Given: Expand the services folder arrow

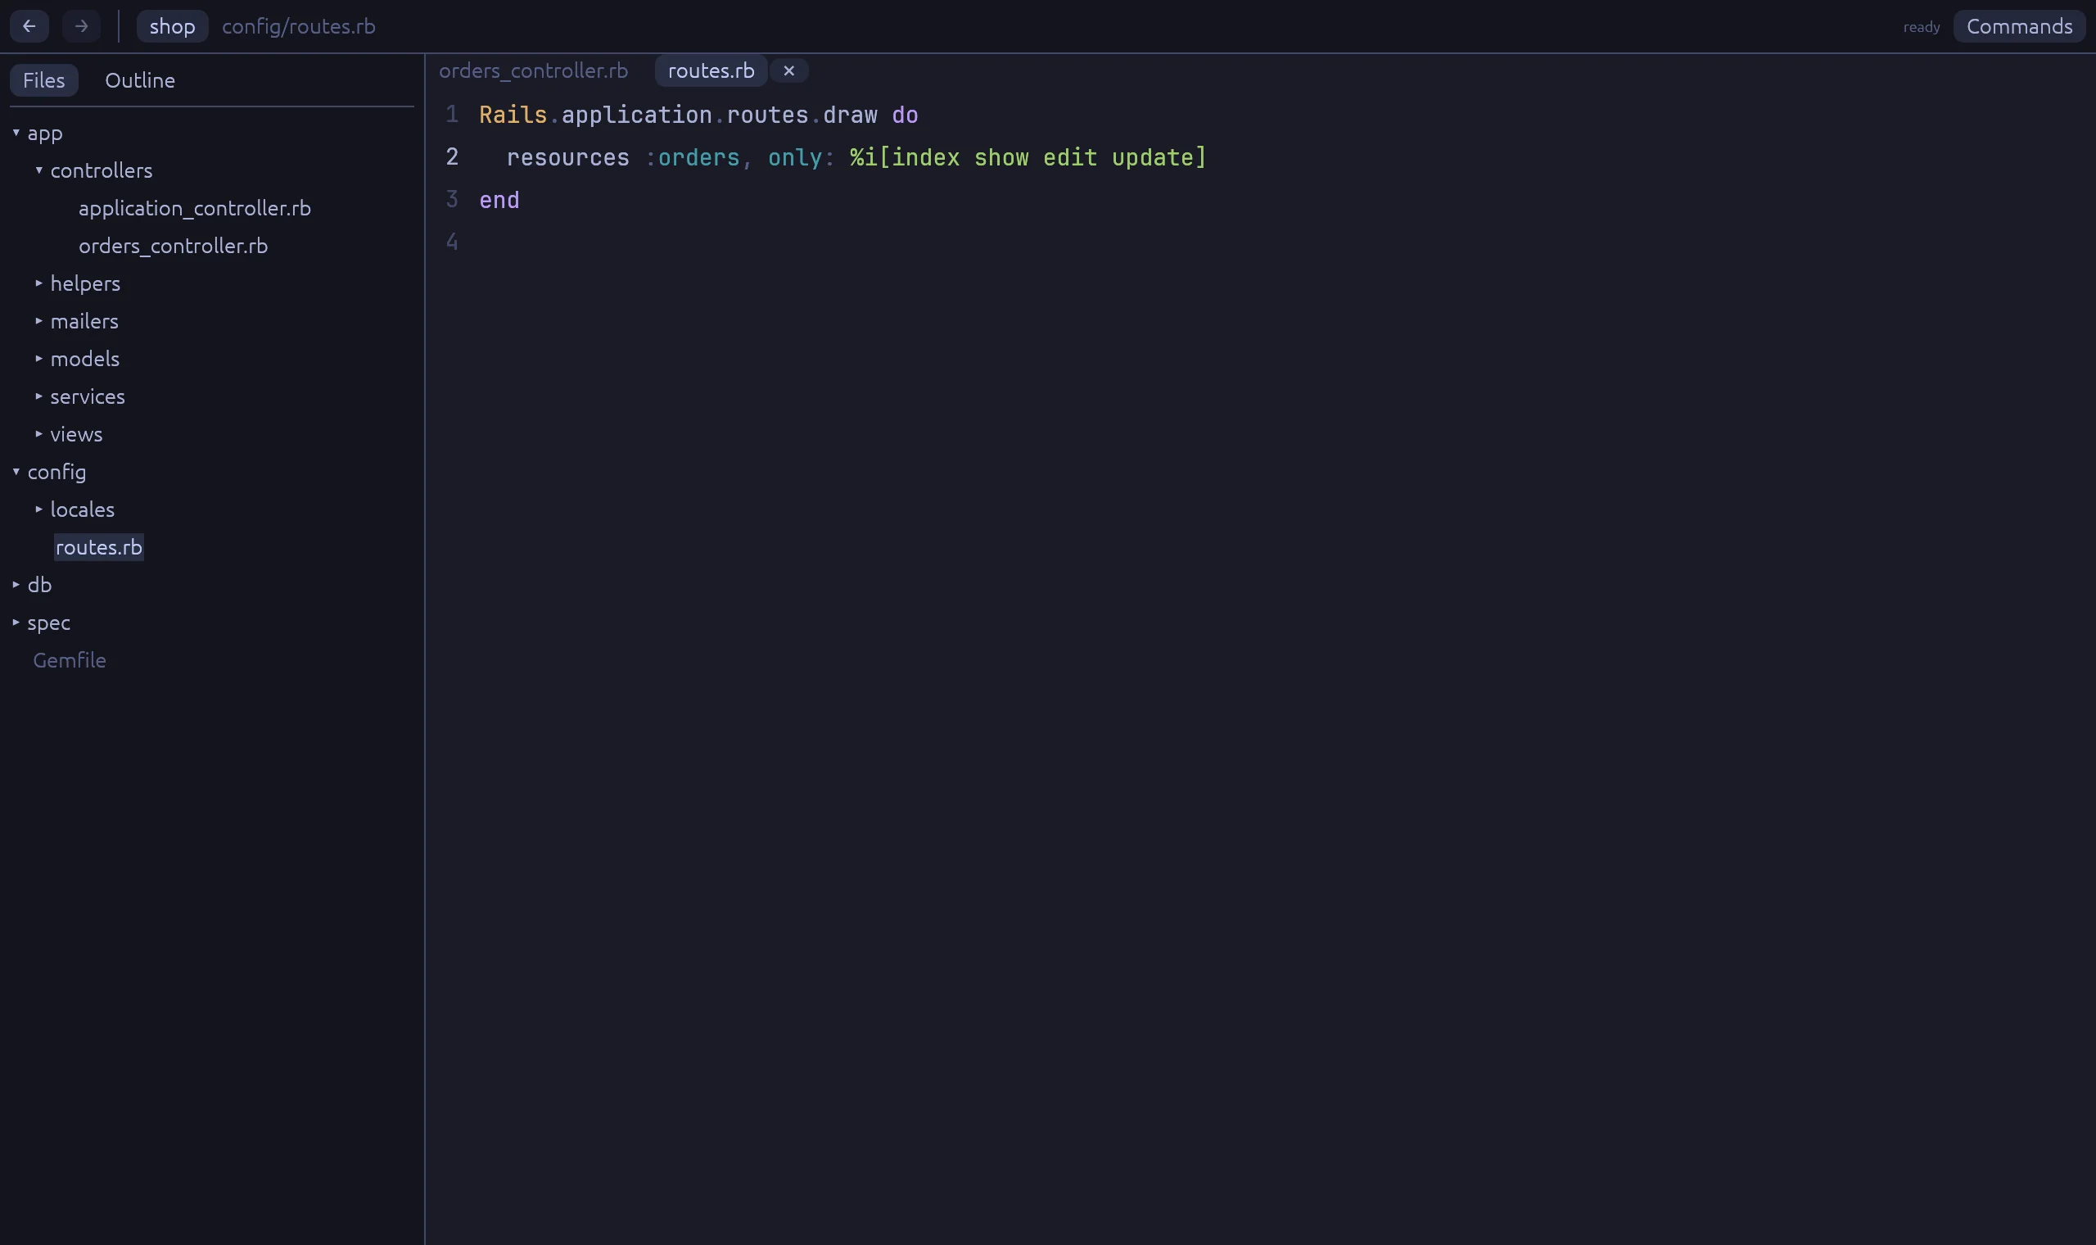Looking at the screenshot, I should tap(38, 396).
